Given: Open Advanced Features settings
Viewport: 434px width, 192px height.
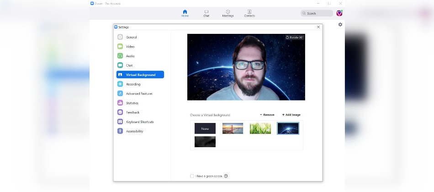Looking at the screenshot, I should point(139,94).
